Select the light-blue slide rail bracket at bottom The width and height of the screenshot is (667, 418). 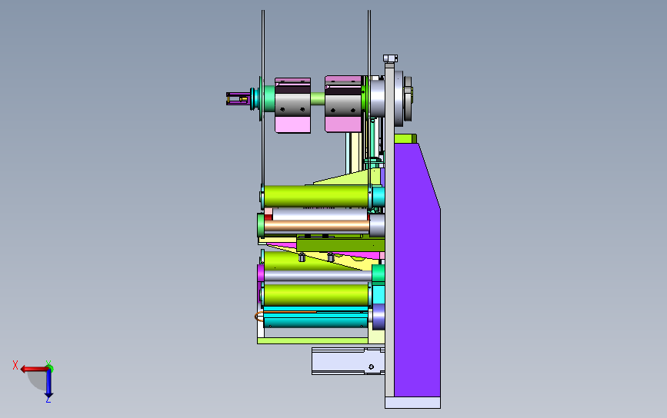coord(348,361)
